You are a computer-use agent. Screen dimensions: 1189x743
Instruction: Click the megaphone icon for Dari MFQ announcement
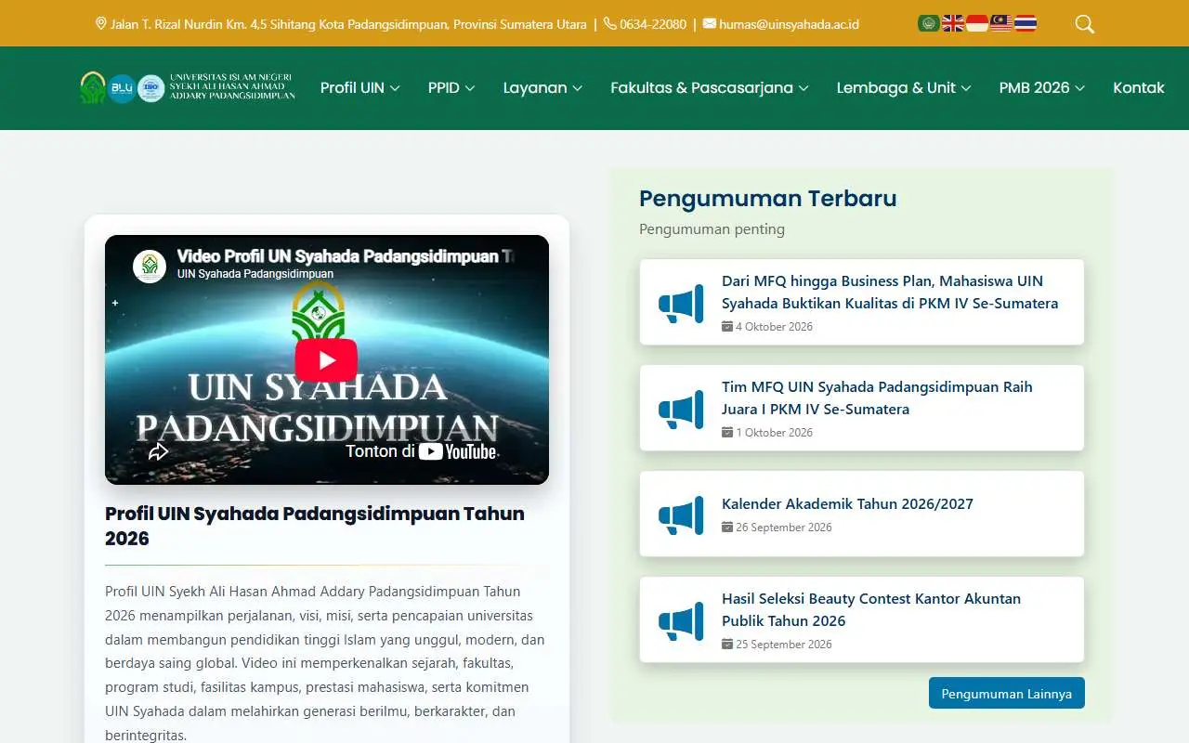tap(681, 303)
